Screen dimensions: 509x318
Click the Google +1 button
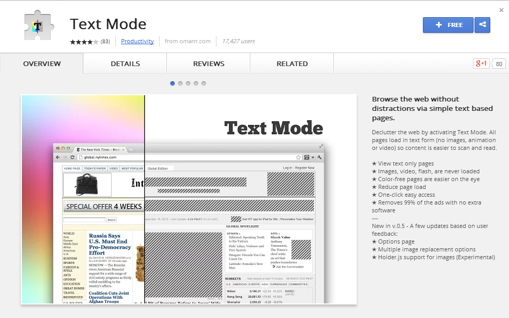481,63
